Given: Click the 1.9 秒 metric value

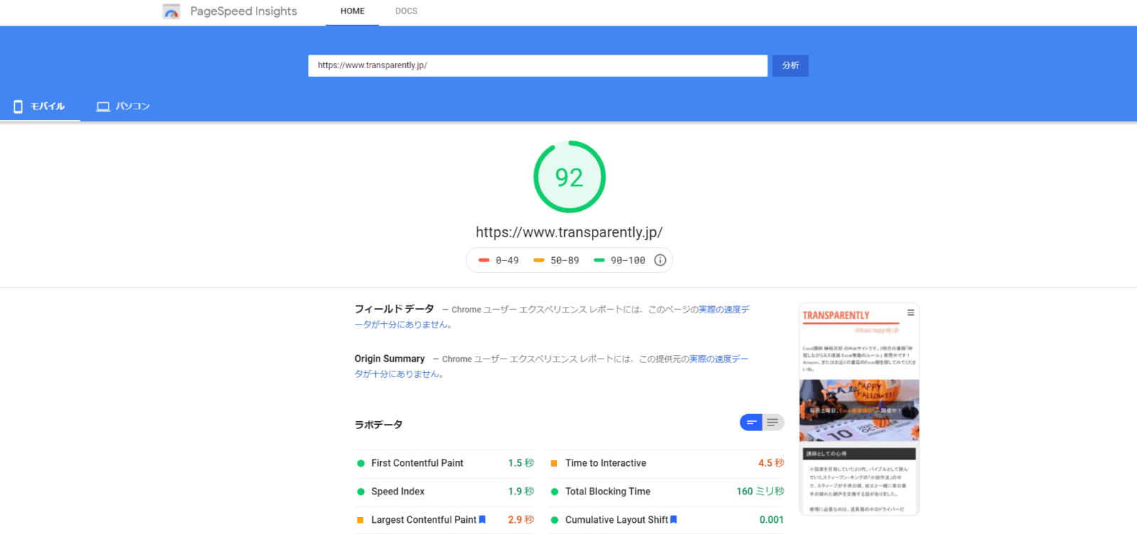Looking at the screenshot, I should [521, 492].
